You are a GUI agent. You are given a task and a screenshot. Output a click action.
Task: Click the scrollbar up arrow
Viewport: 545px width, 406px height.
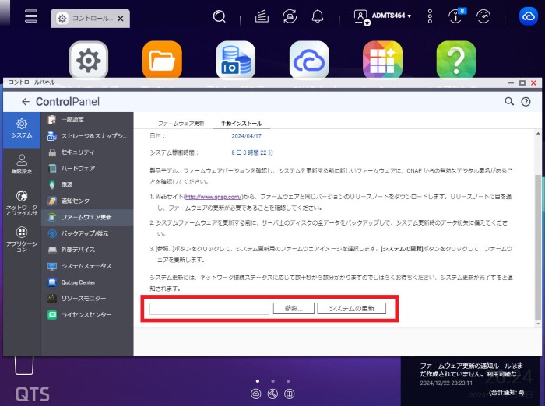pos(538,133)
